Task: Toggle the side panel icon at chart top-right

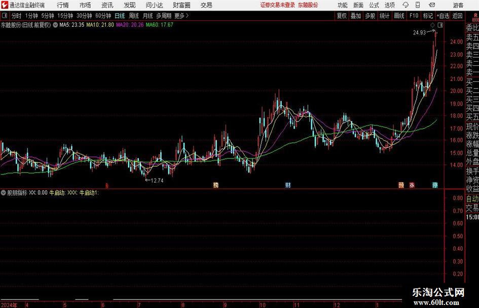Action: click(440, 25)
